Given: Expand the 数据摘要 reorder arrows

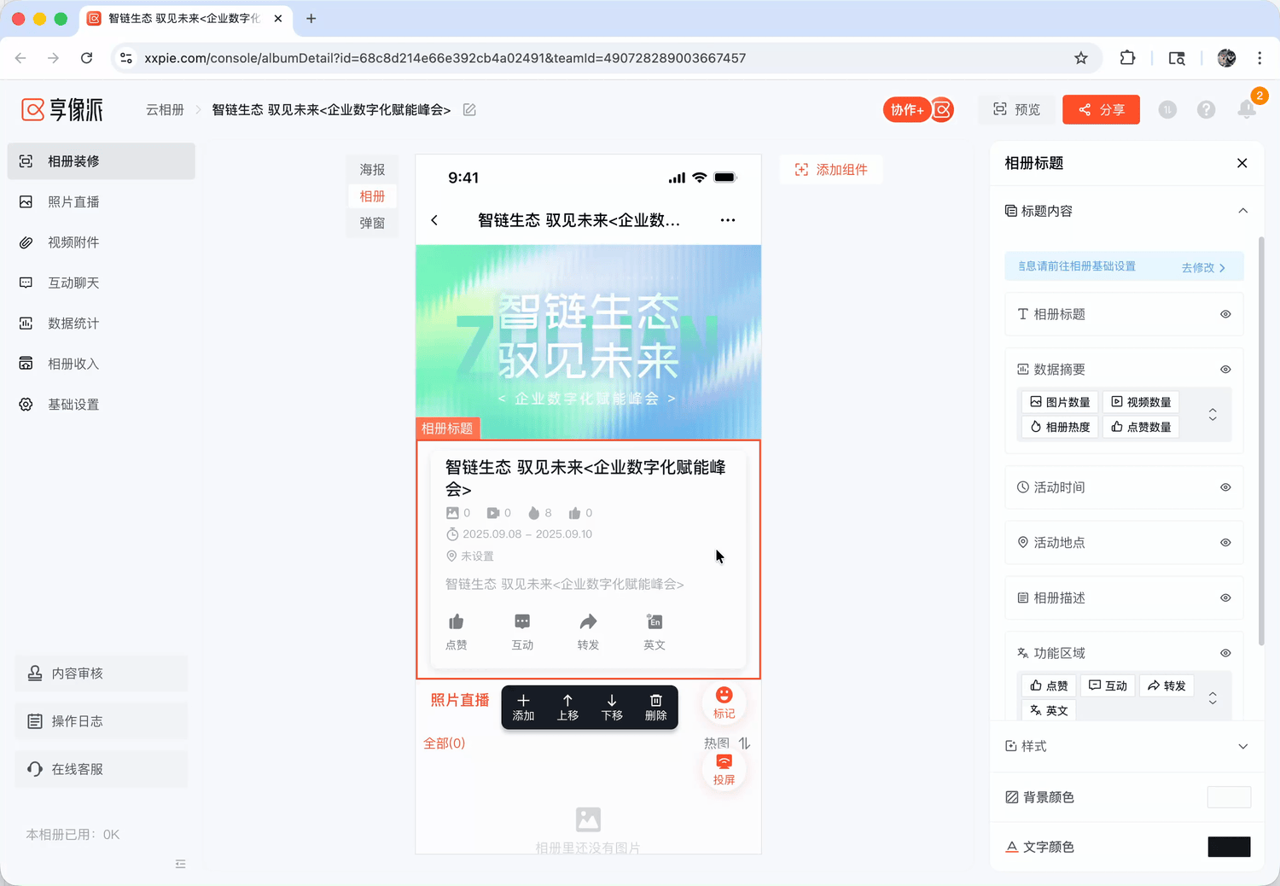Looking at the screenshot, I should tap(1213, 415).
